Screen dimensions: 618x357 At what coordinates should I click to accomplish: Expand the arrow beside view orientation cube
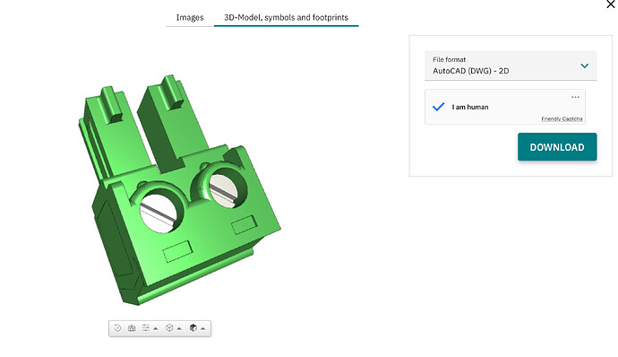click(179, 328)
